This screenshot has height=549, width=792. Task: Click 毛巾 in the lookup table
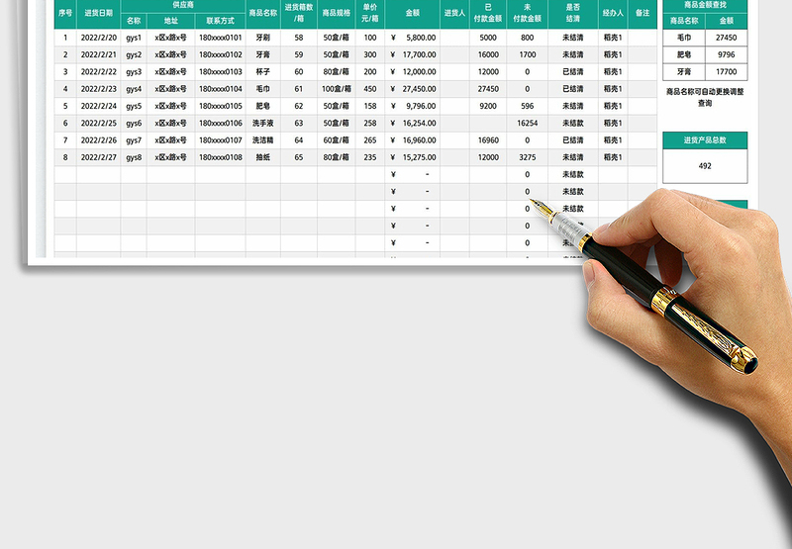point(684,38)
